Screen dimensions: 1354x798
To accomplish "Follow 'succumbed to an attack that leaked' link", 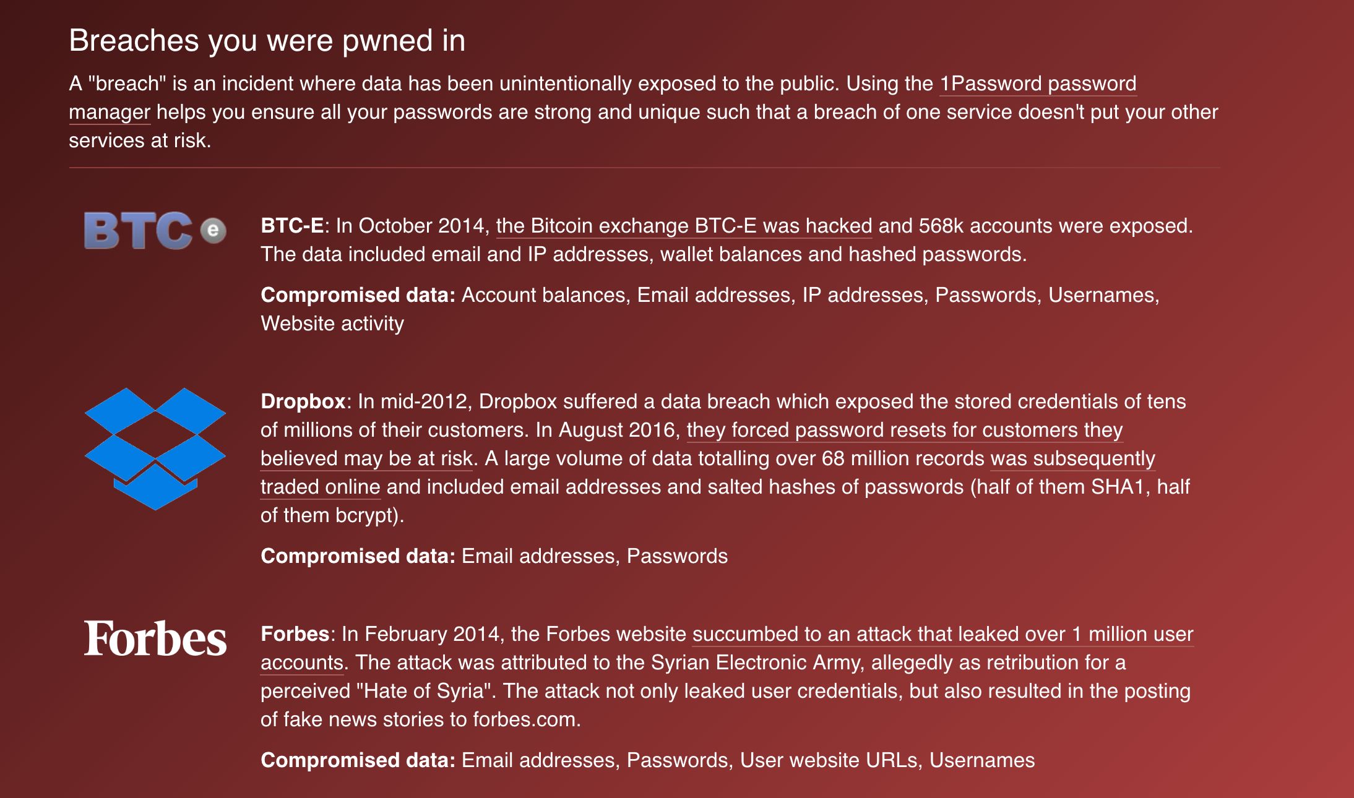I will 942,634.
